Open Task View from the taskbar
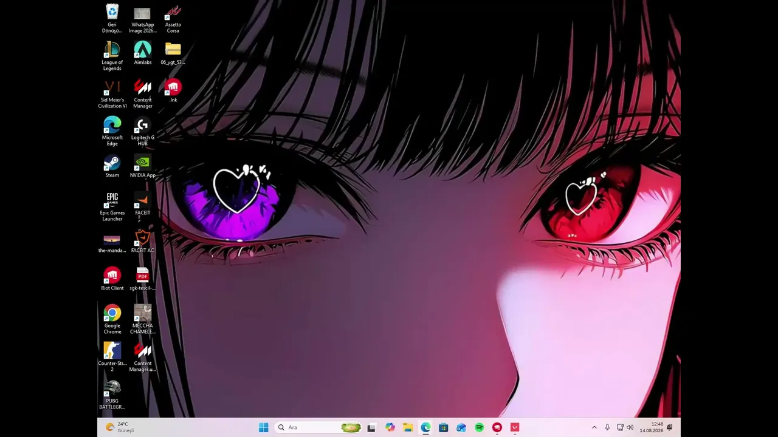 [x=371, y=427]
